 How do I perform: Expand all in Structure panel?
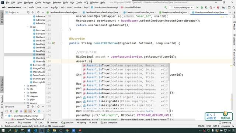(28, 106)
